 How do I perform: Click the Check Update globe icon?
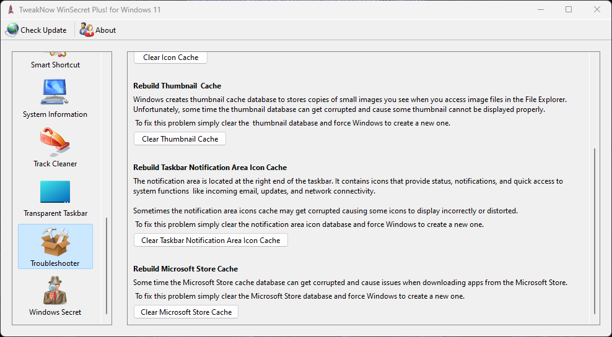pos(12,30)
